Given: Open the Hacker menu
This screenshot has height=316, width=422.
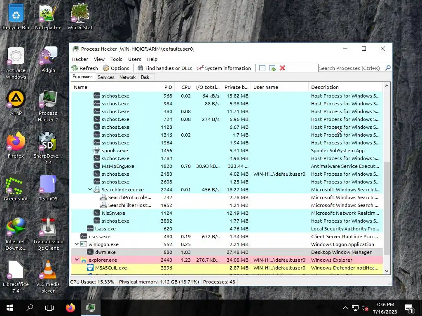Looking at the screenshot, I should tap(80, 59).
